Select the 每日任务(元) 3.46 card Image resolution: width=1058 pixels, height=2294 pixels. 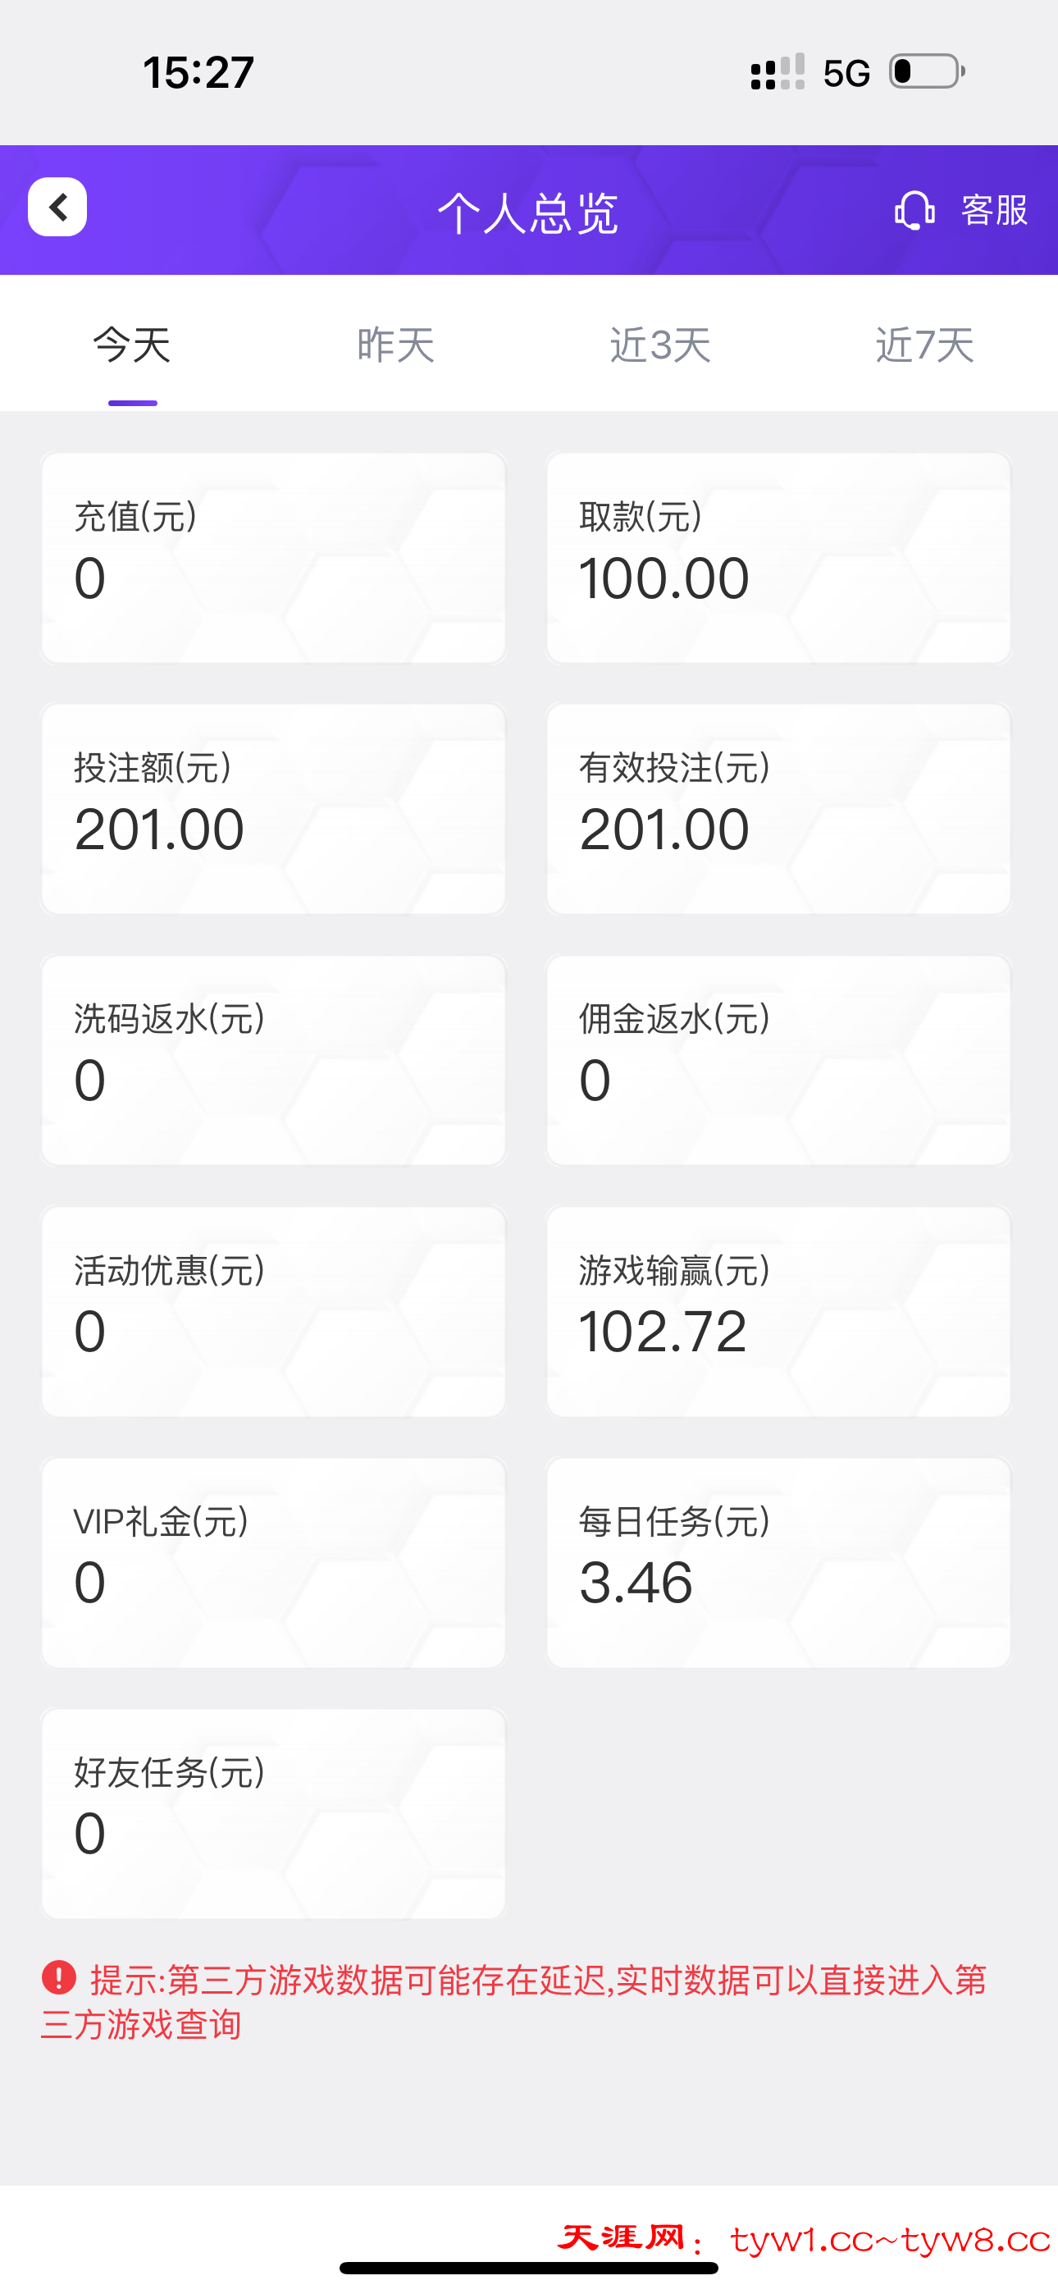tap(778, 1562)
